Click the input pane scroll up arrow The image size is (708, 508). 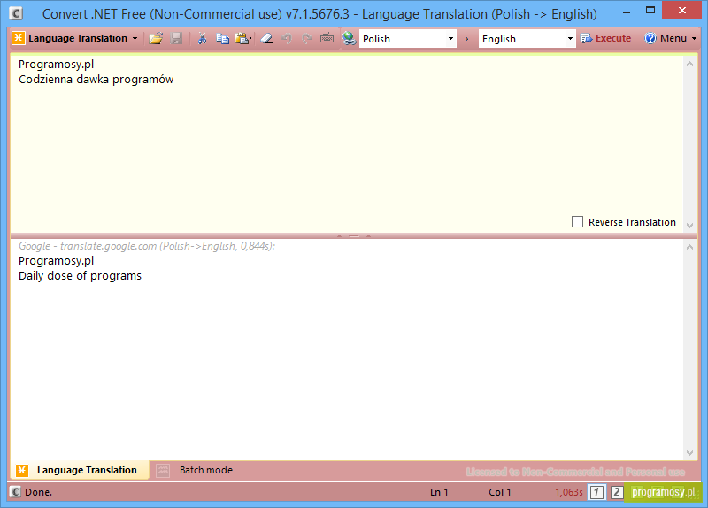(689, 64)
